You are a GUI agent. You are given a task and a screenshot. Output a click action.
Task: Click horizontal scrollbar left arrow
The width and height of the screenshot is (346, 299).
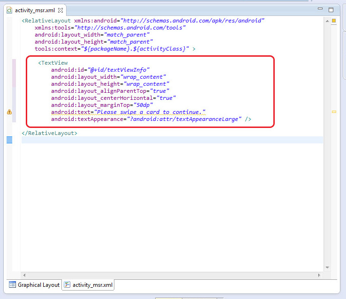24,275
